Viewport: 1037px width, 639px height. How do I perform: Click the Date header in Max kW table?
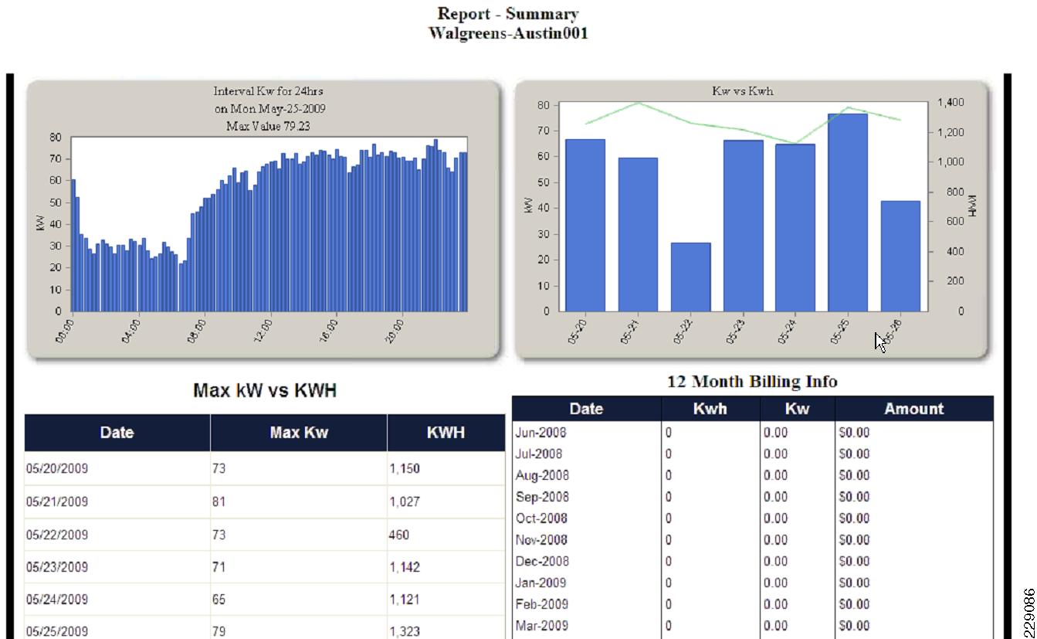[x=117, y=433]
